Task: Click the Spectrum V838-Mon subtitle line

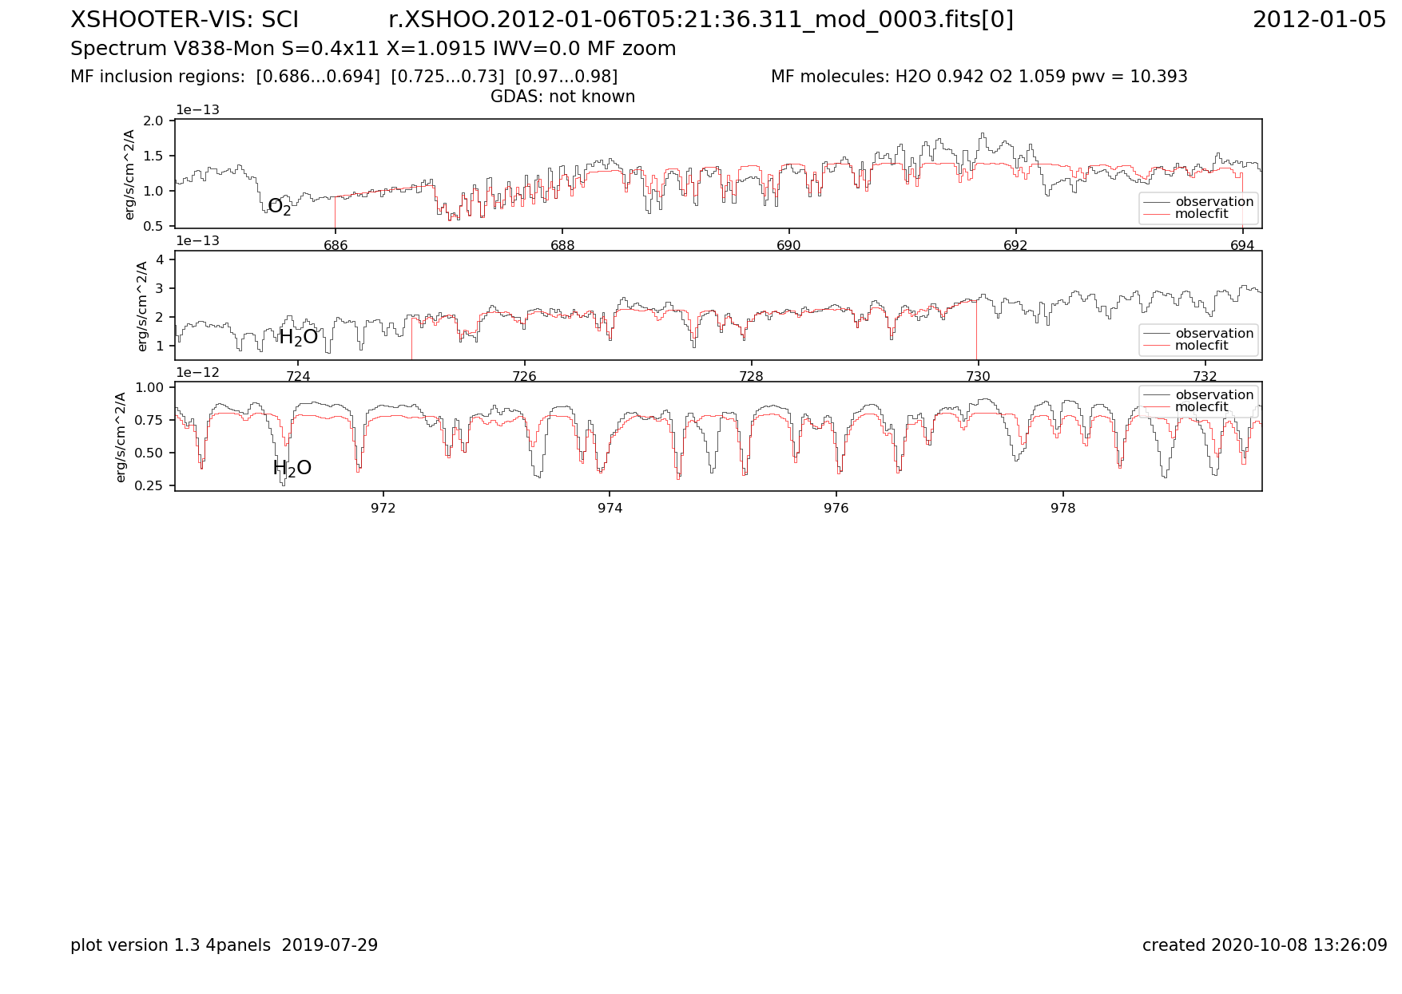Action: tap(373, 49)
